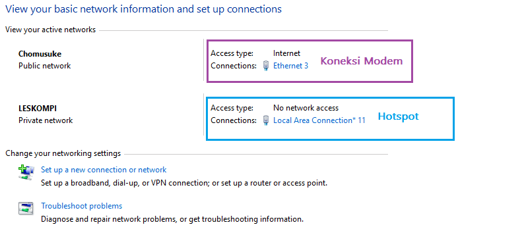Open Local Area Connection* 11 link
The width and height of the screenshot is (524, 252).
(319, 120)
